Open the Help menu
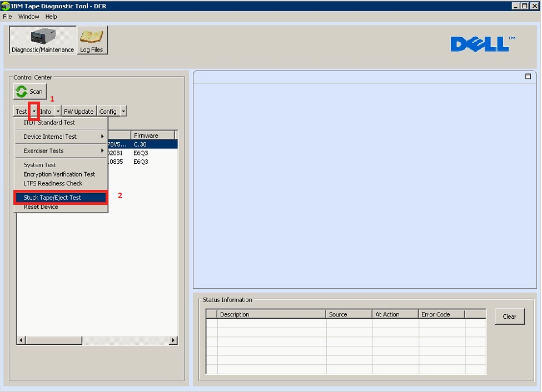 51,17
